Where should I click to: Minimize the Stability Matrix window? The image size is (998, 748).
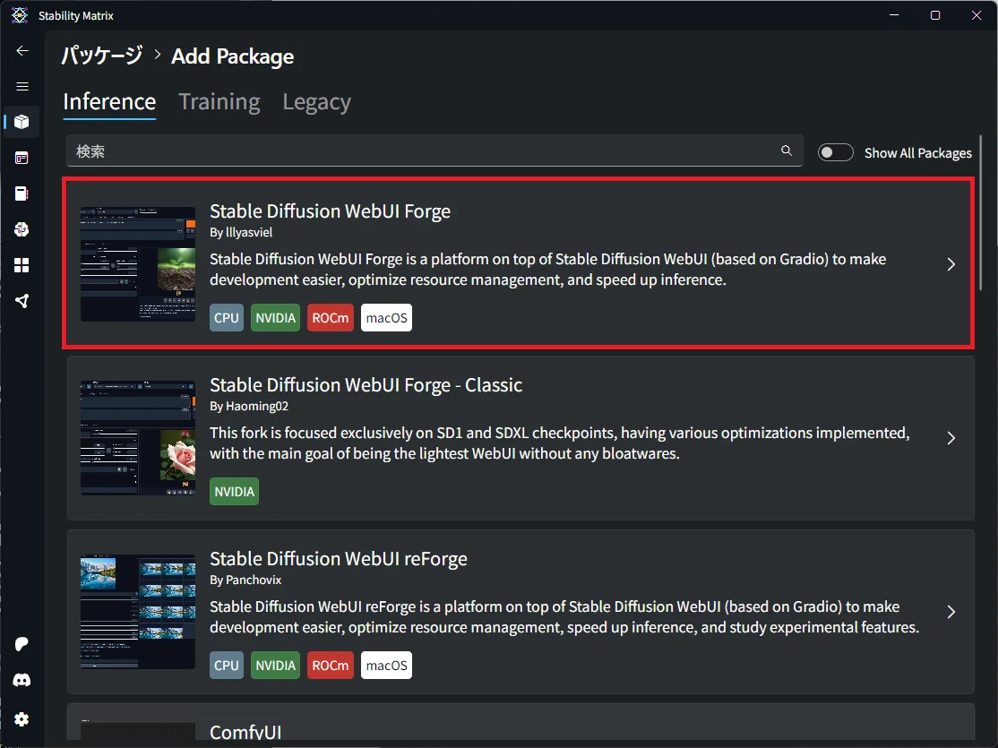894,14
